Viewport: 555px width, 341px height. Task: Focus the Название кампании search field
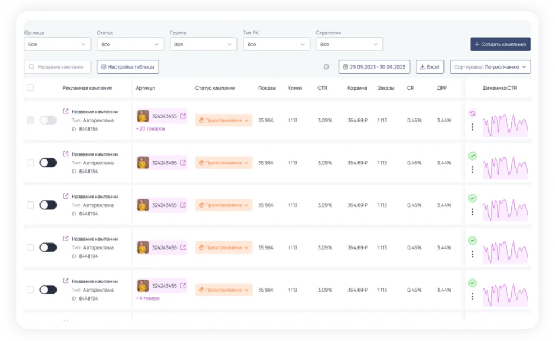(58, 67)
